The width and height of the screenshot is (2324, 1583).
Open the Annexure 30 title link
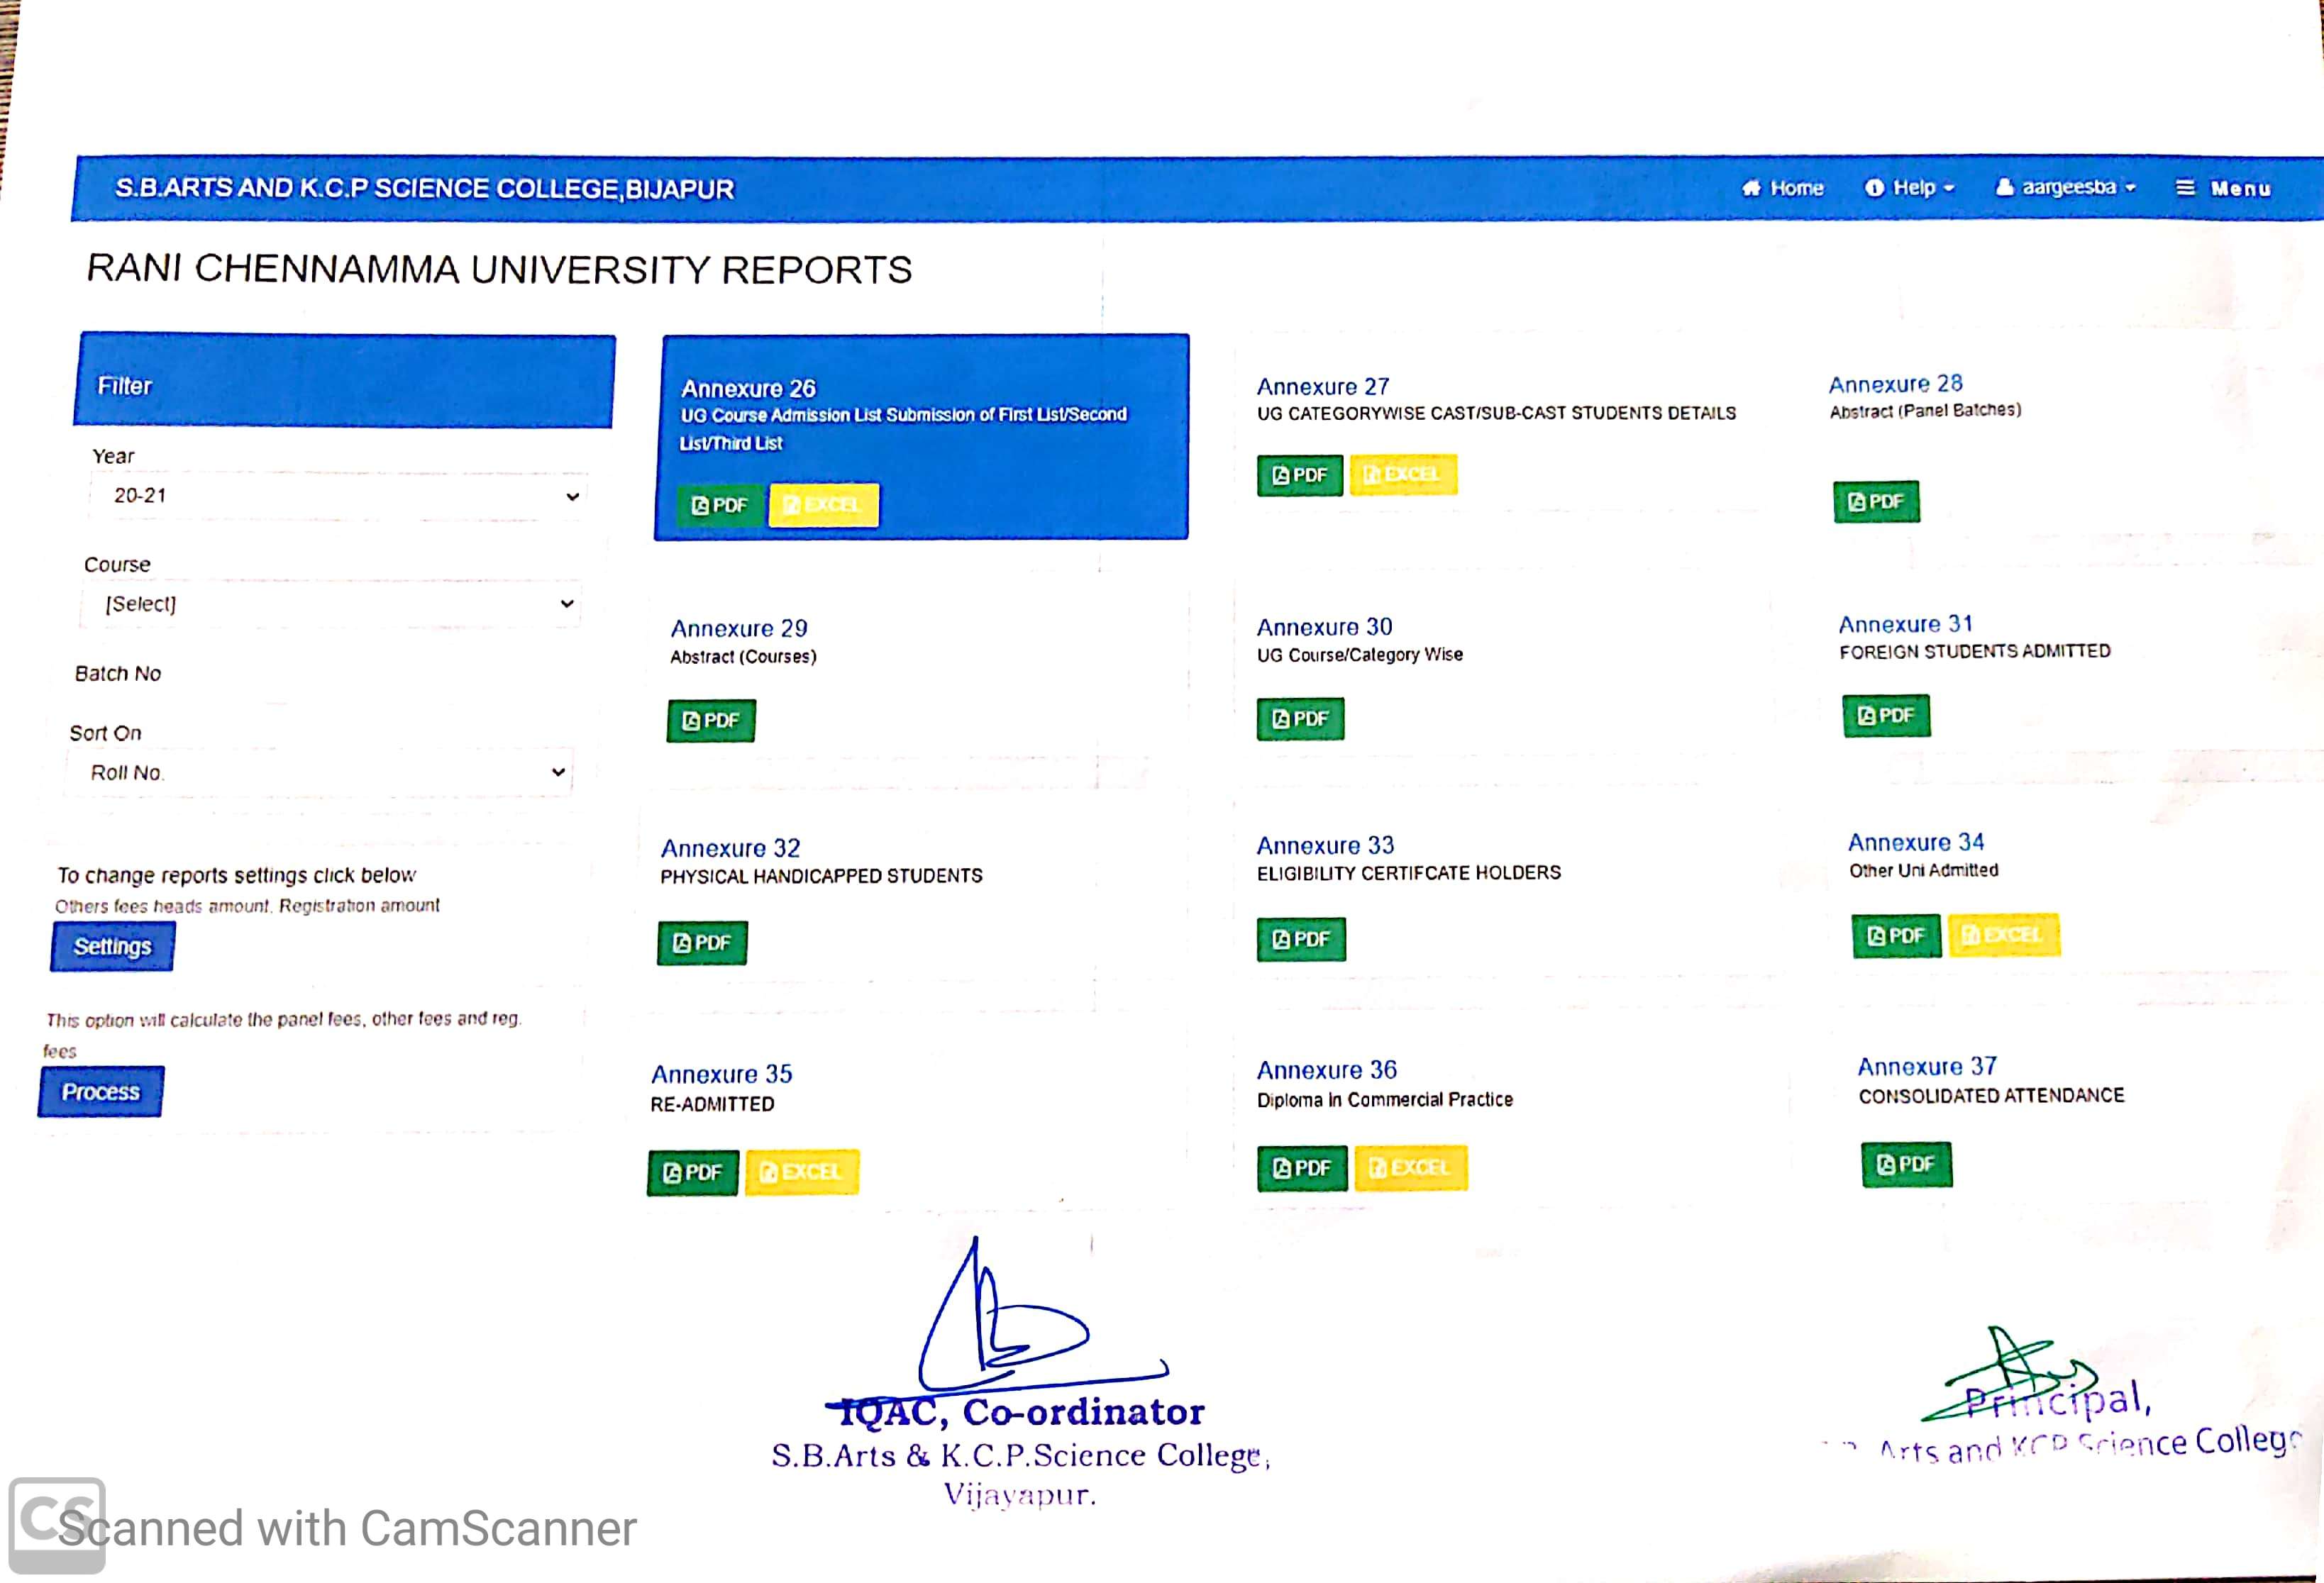(1323, 627)
